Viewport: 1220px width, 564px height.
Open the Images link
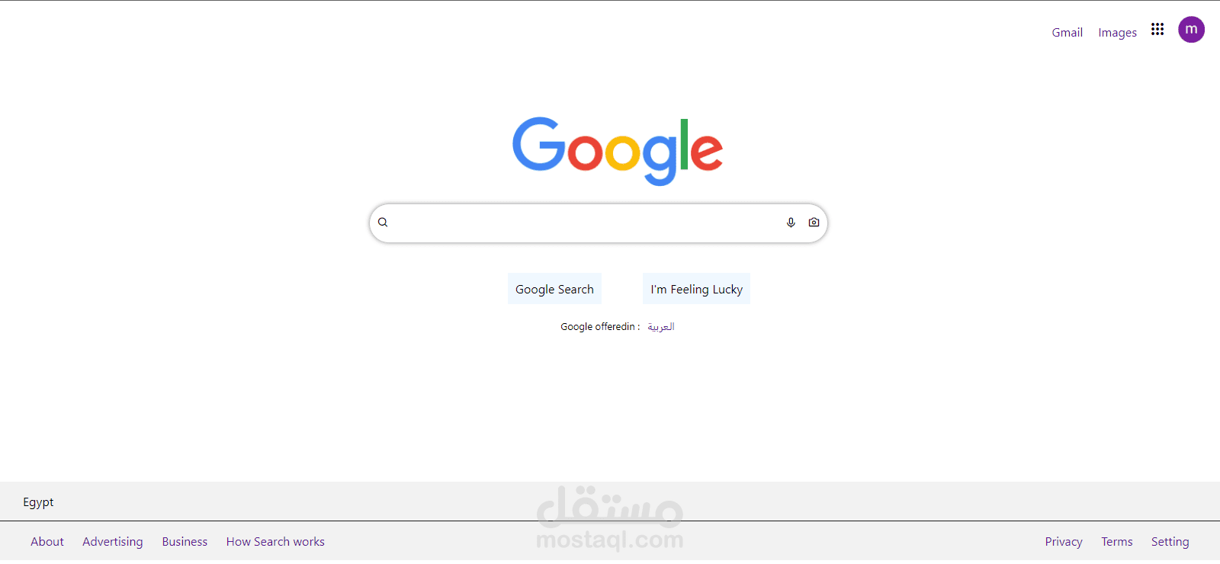[1117, 33]
